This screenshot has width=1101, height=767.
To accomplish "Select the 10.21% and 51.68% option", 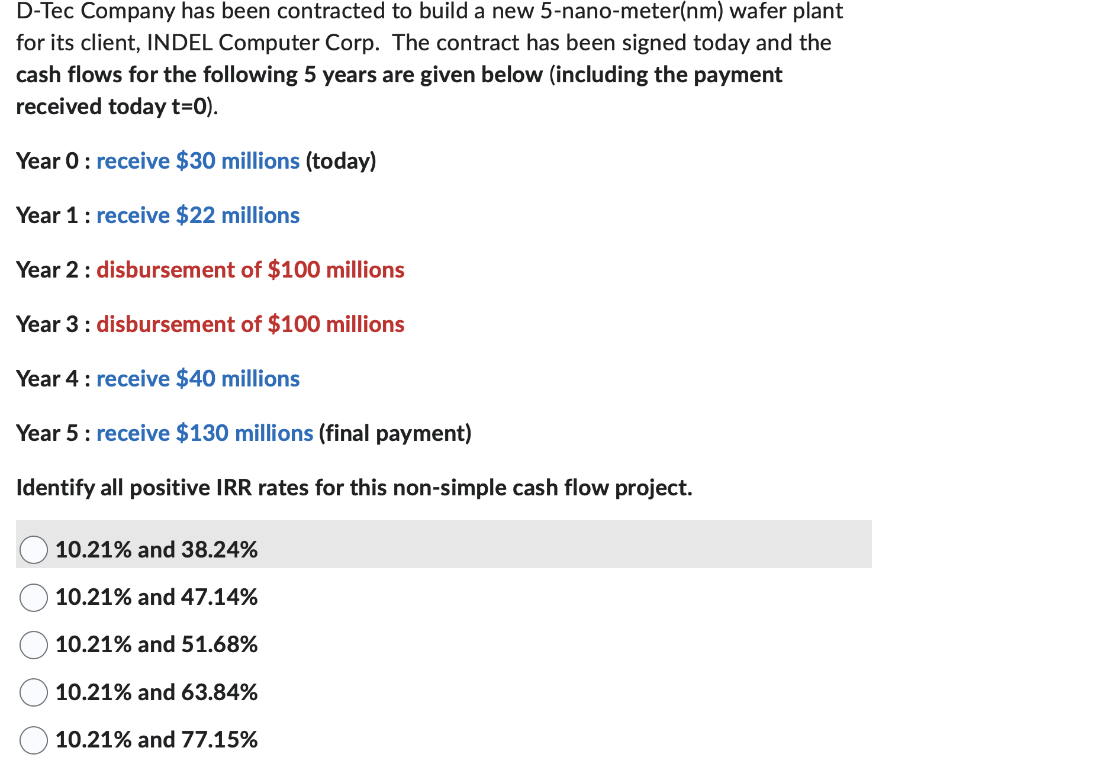I will (x=34, y=645).
